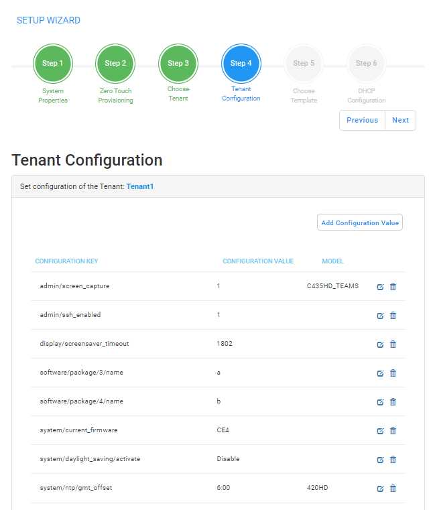Delete the system/daylight_saving/activate row
The image size is (431, 510).
click(393, 460)
